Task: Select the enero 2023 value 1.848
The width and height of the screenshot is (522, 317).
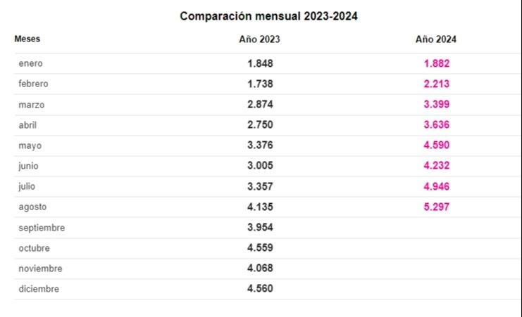Action: 260,63
